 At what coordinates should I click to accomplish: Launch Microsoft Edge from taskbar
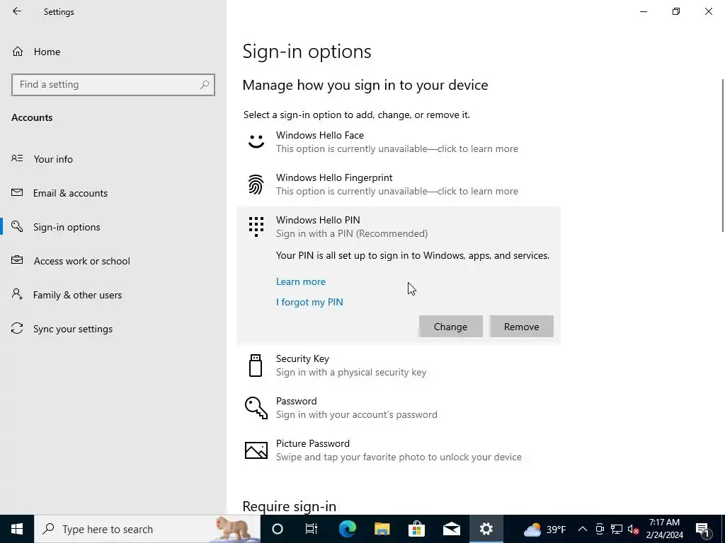347,529
